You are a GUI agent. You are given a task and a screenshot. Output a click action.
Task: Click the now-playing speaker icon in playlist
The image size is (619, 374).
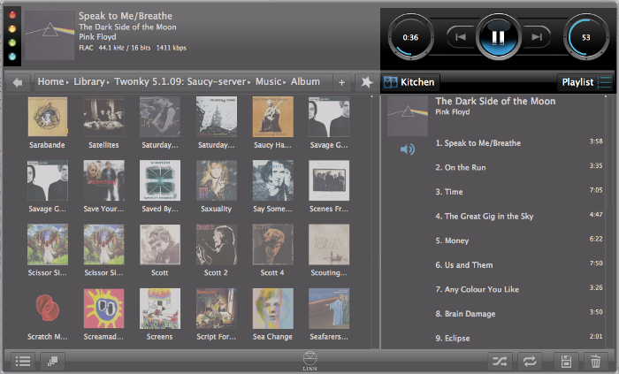pyautogui.click(x=408, y=149)
